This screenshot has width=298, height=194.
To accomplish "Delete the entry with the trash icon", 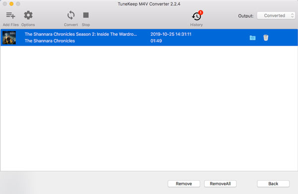I will coord(266,38).
